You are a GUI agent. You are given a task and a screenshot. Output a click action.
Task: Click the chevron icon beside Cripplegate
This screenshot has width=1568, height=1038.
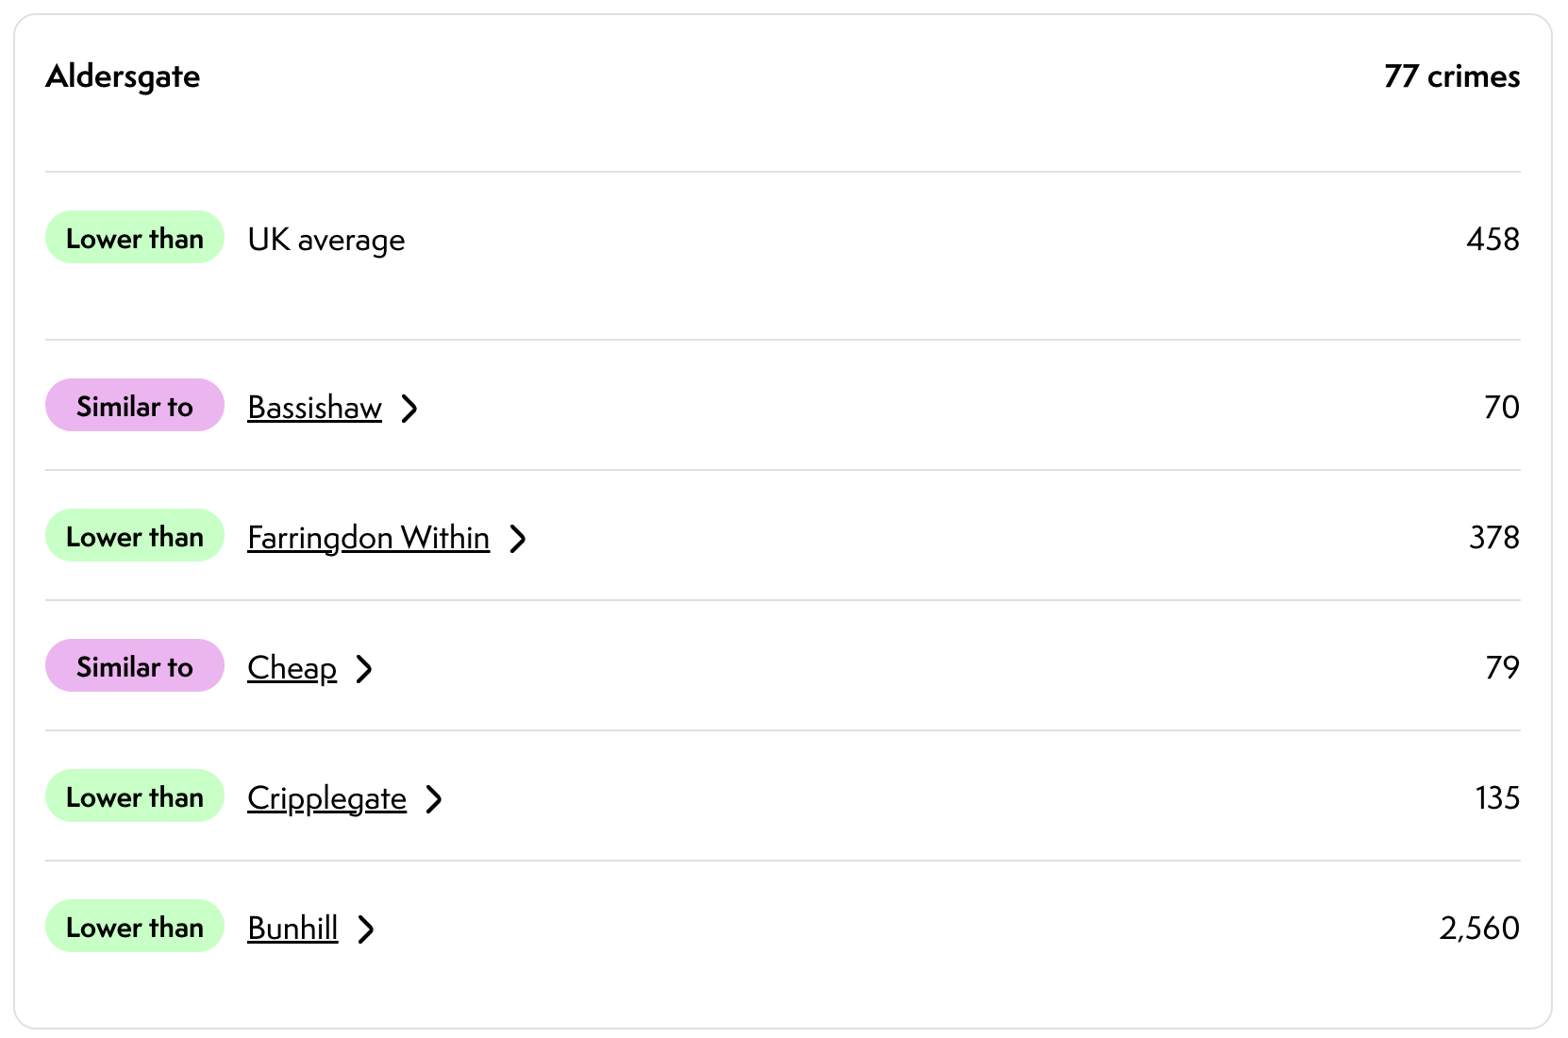coord(434,799)
